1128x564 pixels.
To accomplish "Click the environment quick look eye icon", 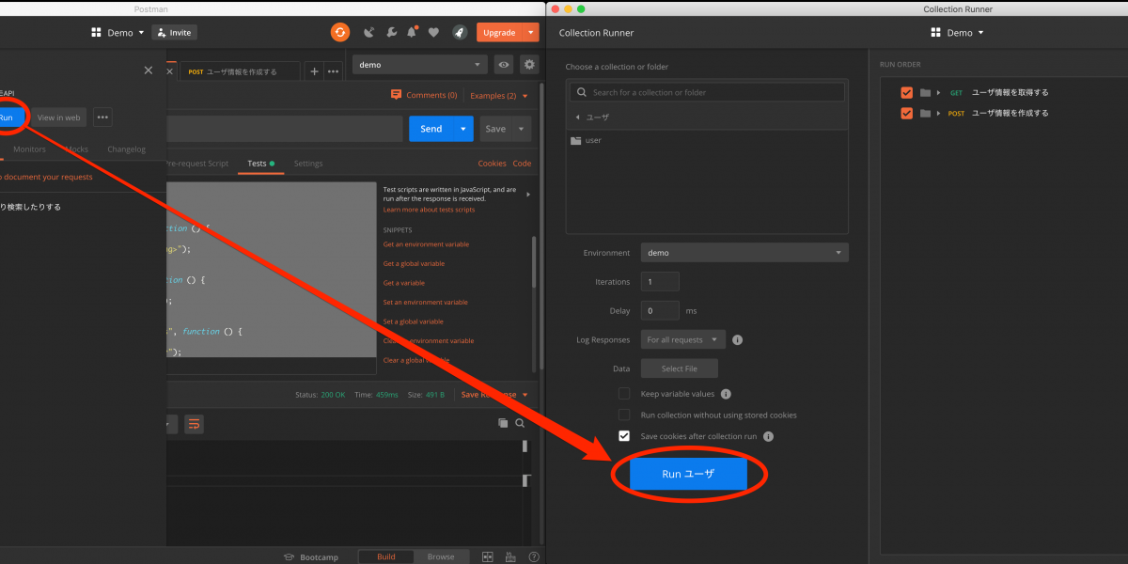I will tap(505, 65).
